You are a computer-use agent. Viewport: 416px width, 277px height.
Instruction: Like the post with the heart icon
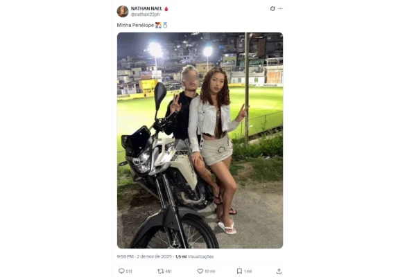(x=200, y=271)
